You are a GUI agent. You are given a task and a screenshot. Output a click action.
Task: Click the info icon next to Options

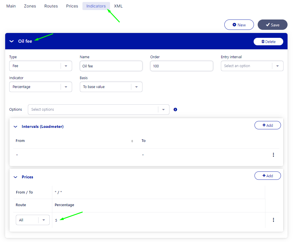(x=175, y=110)
